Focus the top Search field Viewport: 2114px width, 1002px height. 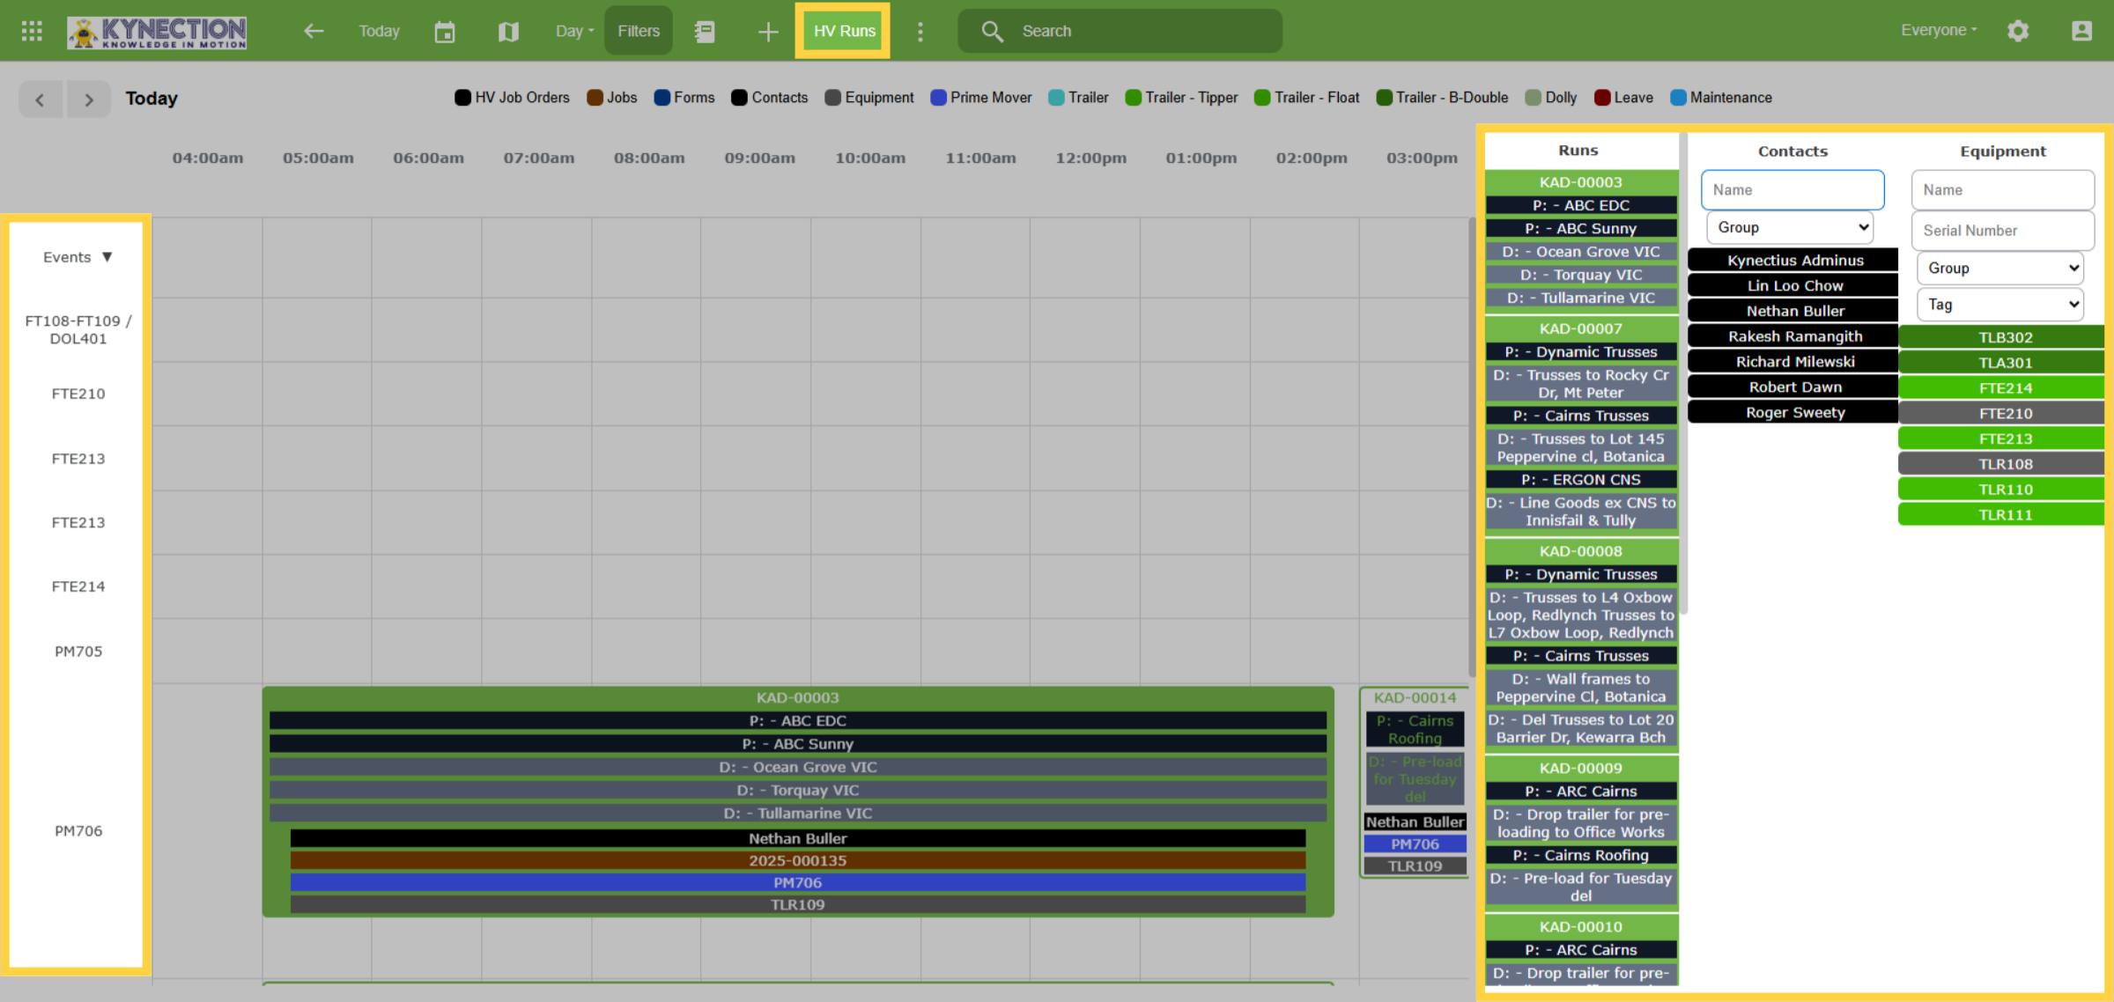[1120, 31]
